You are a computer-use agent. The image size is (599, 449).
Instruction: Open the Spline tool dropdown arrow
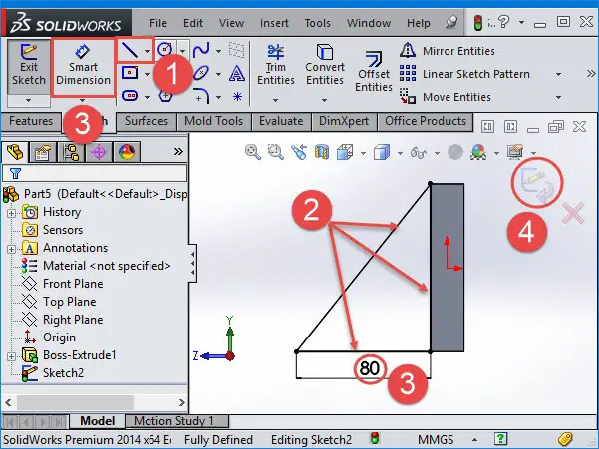pyautogui.click(x=219, y=51)
